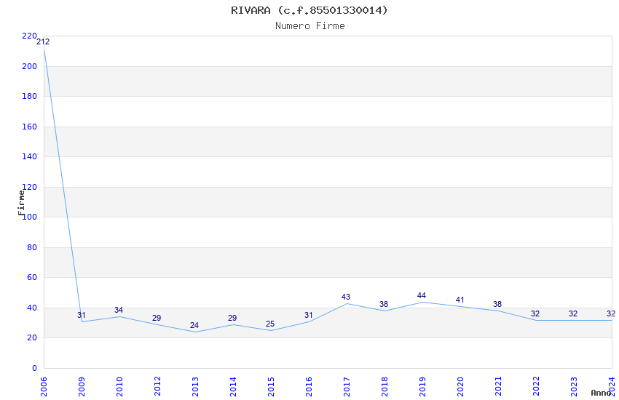Click the data label 29 above 2012
This screenshot has width=619, height=400.
pyautogui.click(x=157, y=318)
